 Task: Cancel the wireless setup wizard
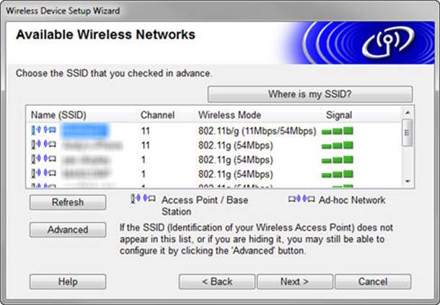pyautogui.click(x=373, y=281)
